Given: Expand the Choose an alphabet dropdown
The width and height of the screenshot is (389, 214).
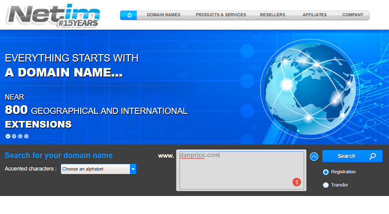Looking at the screenshot, I should (99, 169).
